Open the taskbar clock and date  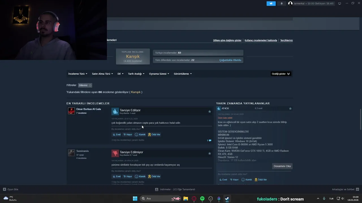coord(353,198)
